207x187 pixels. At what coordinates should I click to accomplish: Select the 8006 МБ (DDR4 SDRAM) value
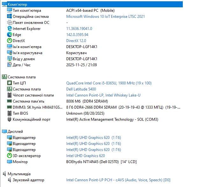coord(87,101)
